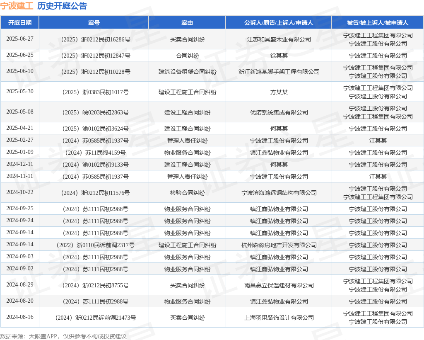This screenshot has width=424, height=340.
Task: Click case number (2024)苏11民终4159号
Action: (96, 153)
